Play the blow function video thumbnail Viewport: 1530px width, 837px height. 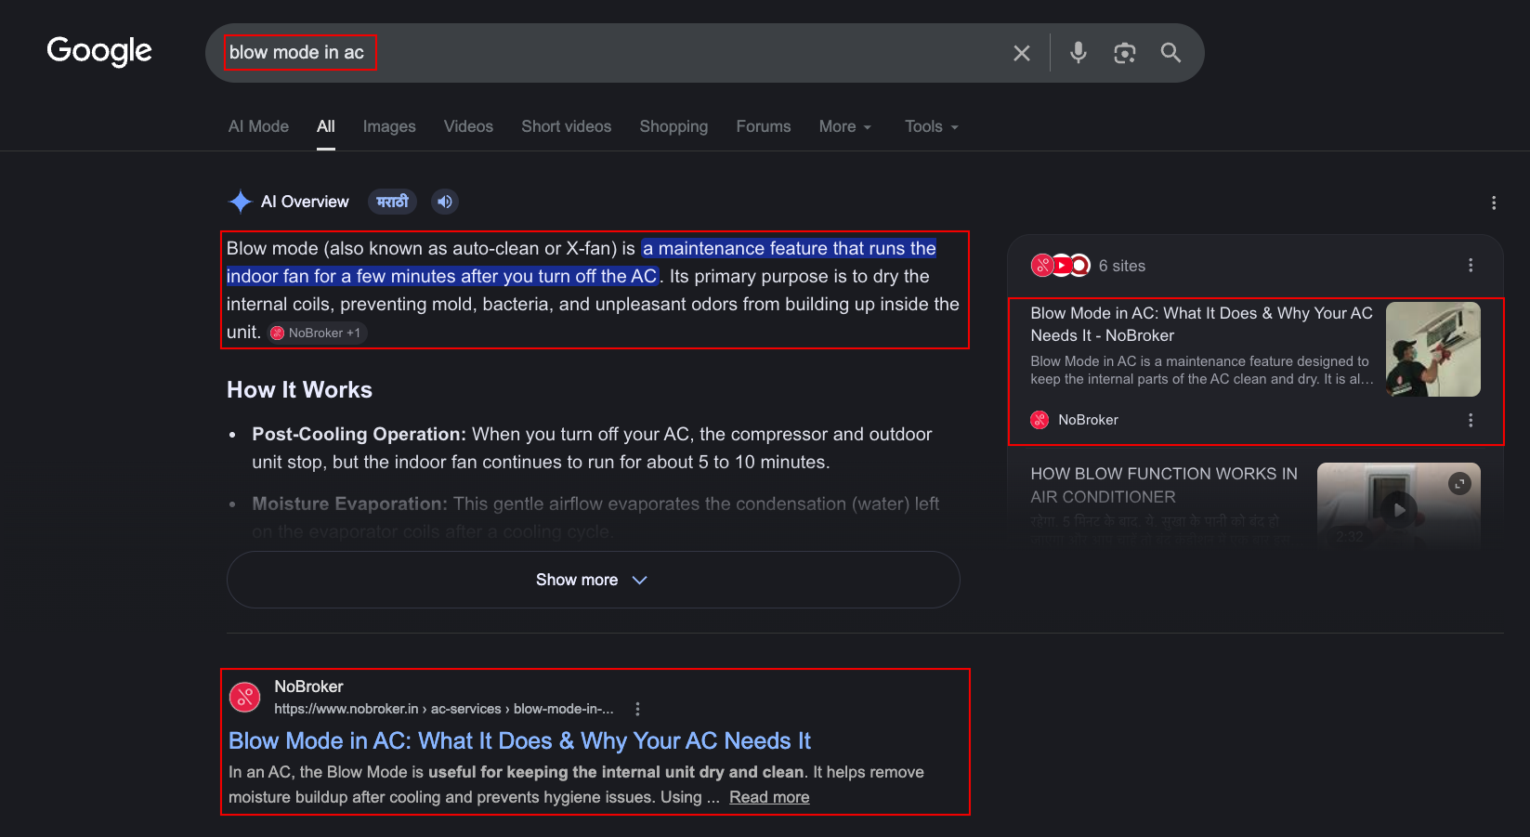pyautogui.click(x=1399, y=509)
